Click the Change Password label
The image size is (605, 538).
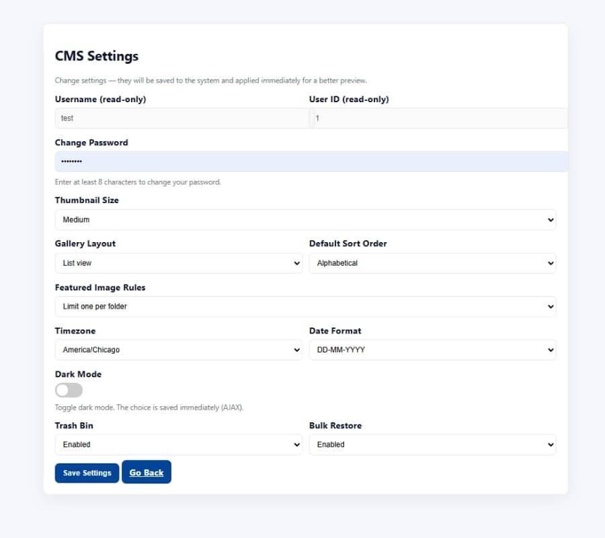tap(91, 143)
